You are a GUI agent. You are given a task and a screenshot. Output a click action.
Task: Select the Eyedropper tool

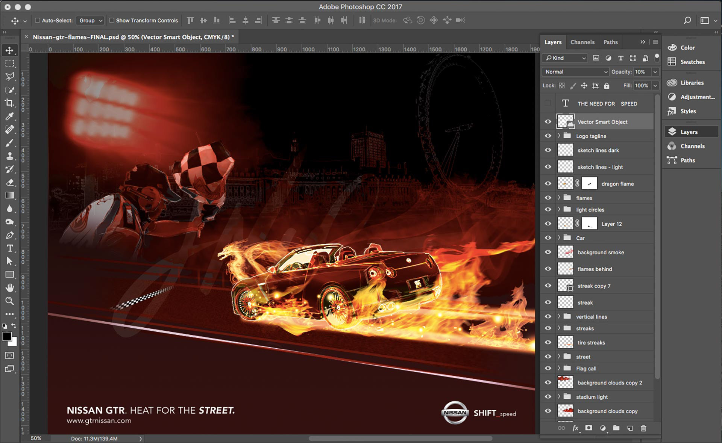(x=9, y=116)
